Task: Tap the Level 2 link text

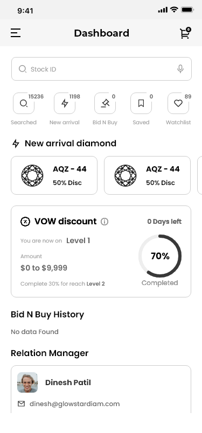Action: [x=96, y=283]
